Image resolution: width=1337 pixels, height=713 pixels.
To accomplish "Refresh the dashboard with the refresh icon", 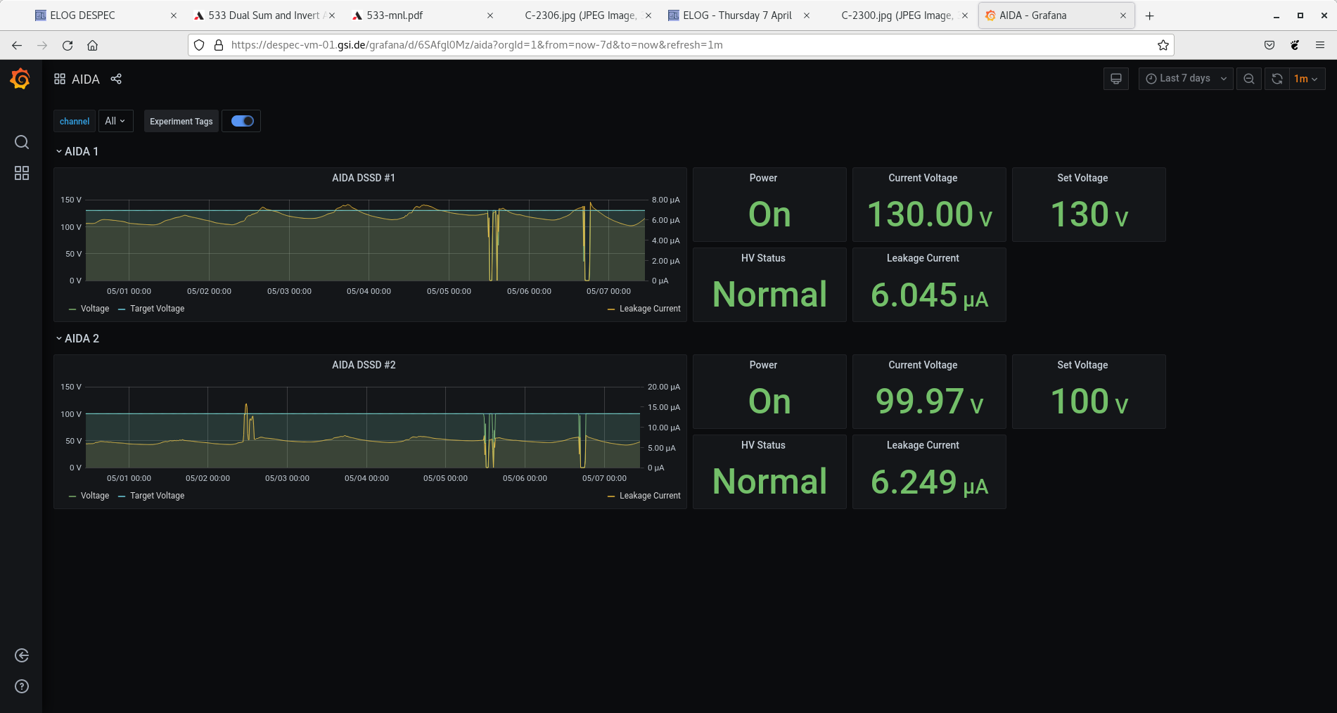I will point(1277,79).
